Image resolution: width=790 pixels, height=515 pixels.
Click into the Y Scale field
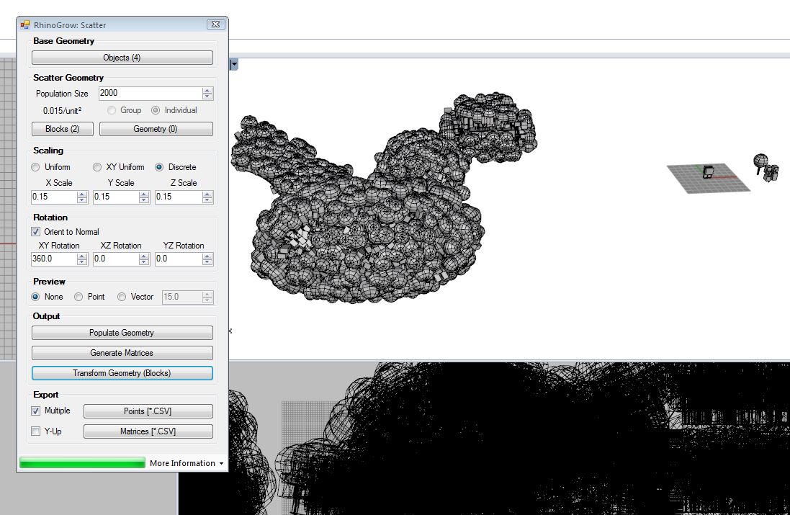[x=116, y=197]
